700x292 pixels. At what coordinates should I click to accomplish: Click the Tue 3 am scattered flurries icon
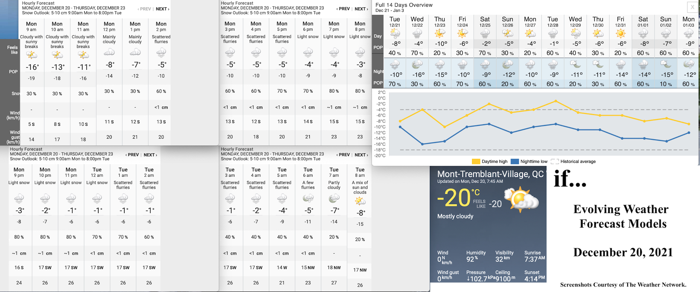click(x=230, y=199)
